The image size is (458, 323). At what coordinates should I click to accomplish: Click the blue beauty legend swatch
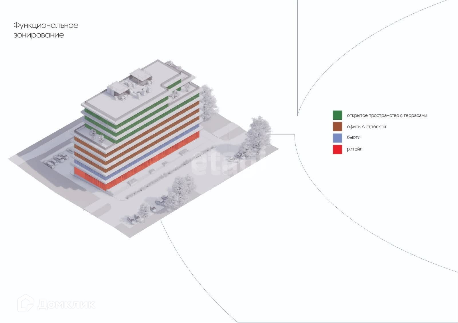337,138
